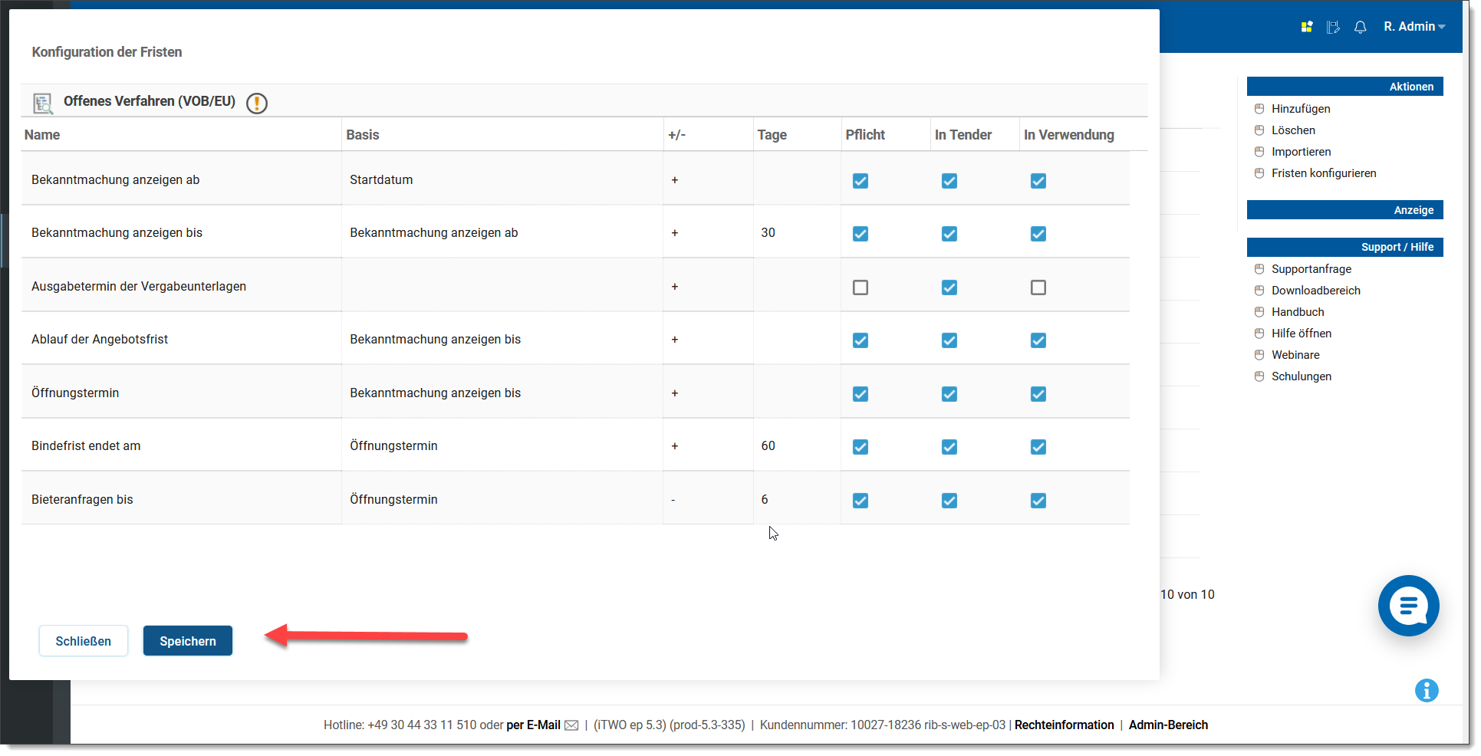Screen dimensions: 1481x756
Task: Click the Name column header
Action: click(x=42, y=135)
